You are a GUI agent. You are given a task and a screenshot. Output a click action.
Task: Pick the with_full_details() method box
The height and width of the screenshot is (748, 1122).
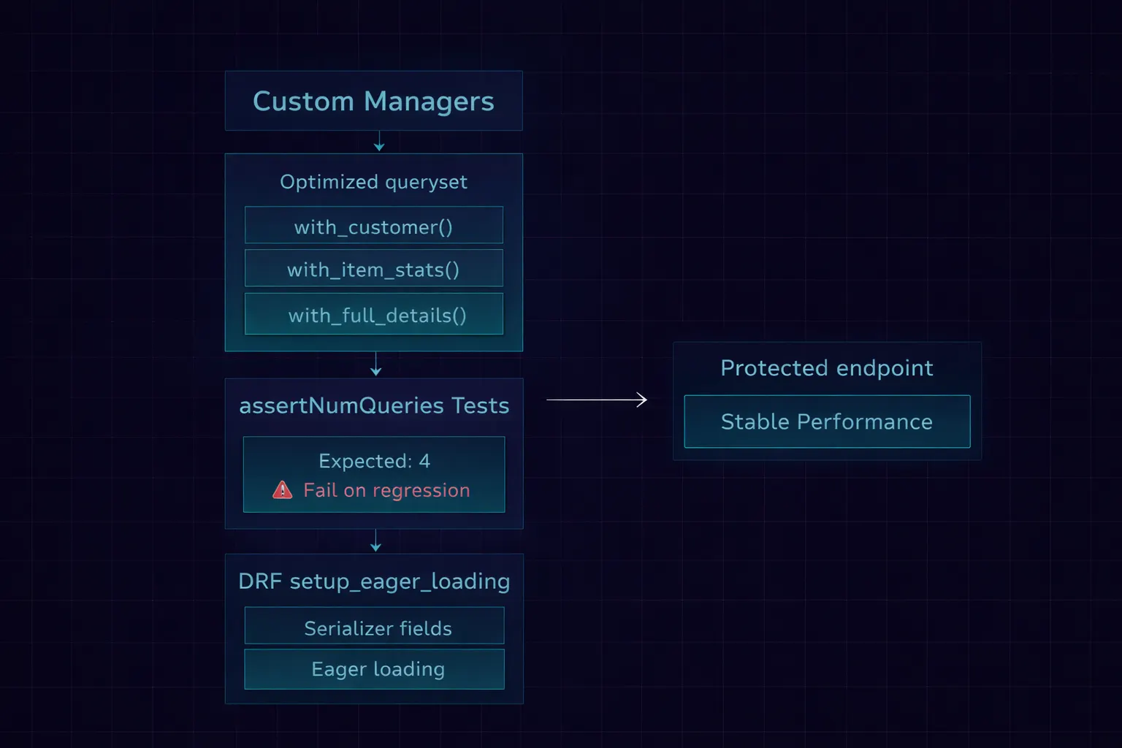[373, 314]
